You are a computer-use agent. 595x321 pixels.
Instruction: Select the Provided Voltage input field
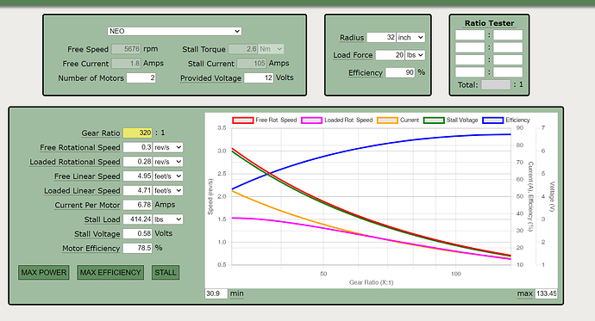[259, 78]
